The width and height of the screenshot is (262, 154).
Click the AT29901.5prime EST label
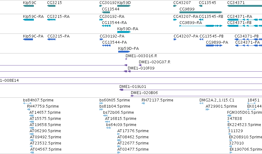click(x=221, y=106)
